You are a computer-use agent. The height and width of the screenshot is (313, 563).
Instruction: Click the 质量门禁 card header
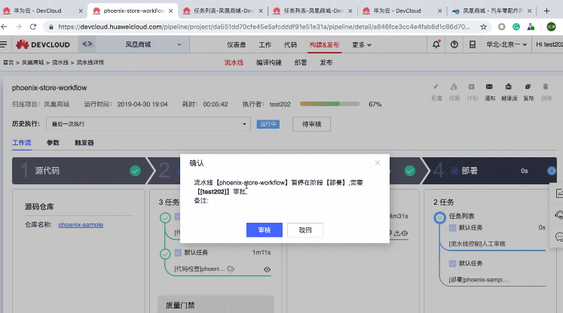pyautogui.click(x=216, y=305)
